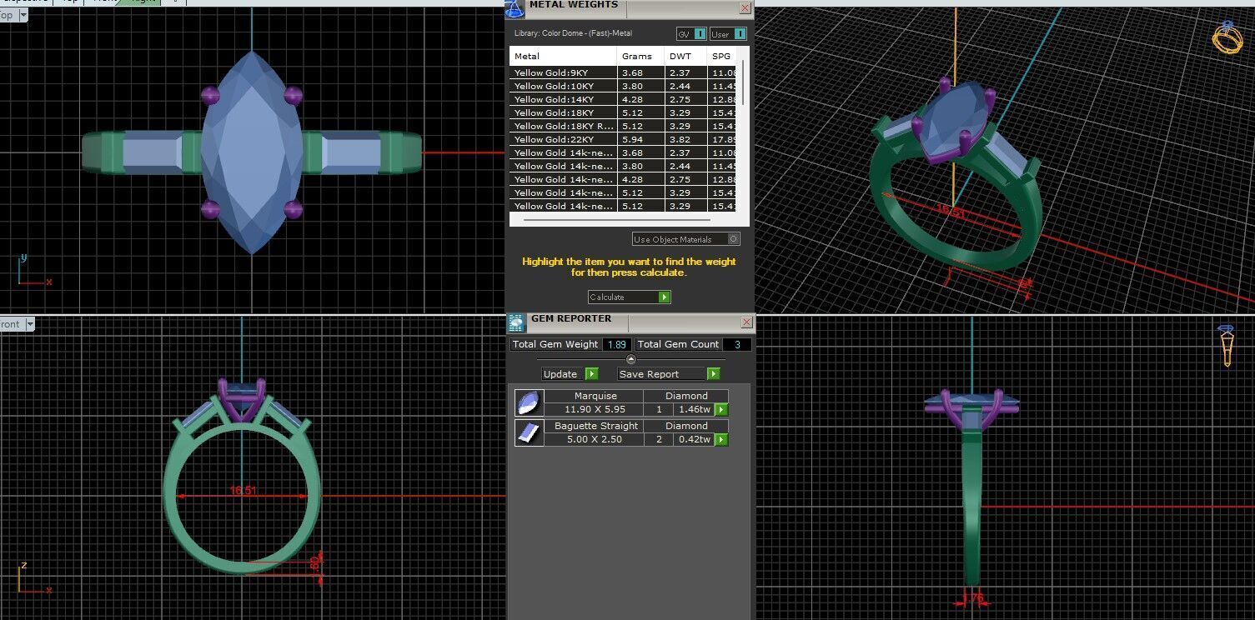Viewport: 1255px width, 620px height.
Task: Select the Yellow Gold:9KY row
Action: [x=623, y=73]
